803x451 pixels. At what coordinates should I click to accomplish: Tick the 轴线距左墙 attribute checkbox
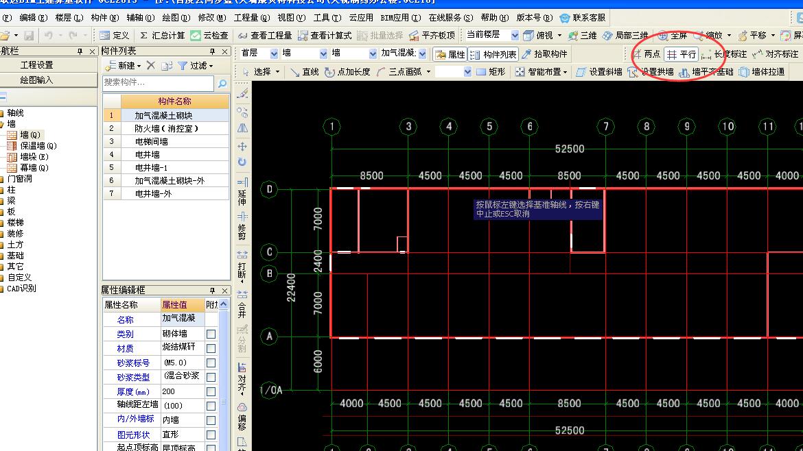pyautogui.click(x=211, y=406)
